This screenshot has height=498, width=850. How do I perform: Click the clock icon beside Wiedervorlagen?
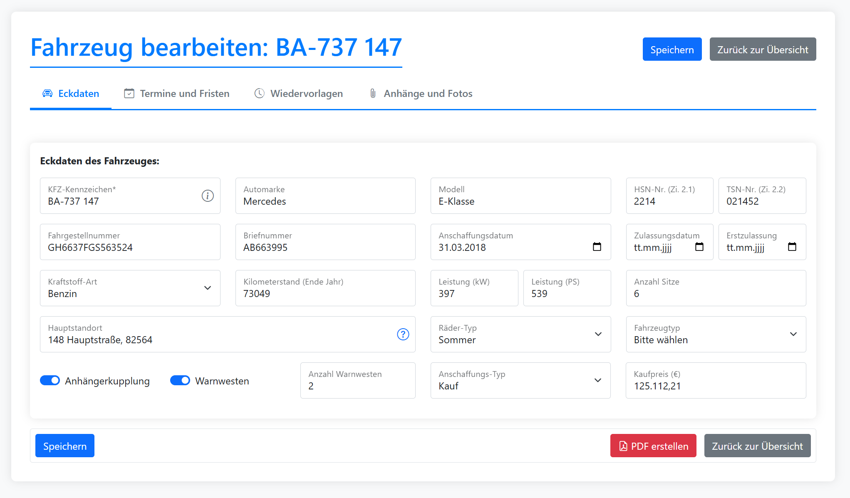[x=259, y=93]
